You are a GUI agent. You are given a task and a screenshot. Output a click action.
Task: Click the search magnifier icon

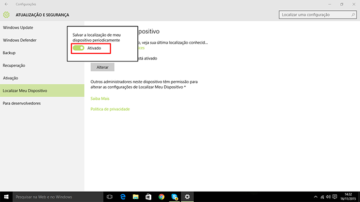(353, 14)
